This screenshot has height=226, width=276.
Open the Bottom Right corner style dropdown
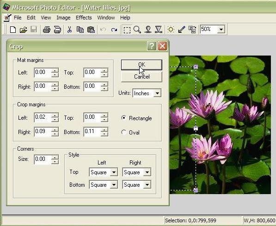(136, 185)
